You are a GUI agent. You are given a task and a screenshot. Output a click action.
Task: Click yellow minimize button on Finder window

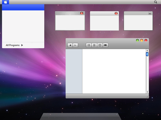(x=142, y=40)
